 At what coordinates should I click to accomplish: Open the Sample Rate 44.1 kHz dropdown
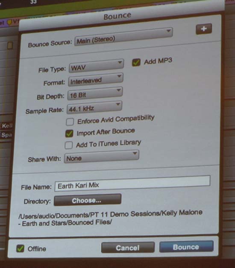click(x=94, y=107)
